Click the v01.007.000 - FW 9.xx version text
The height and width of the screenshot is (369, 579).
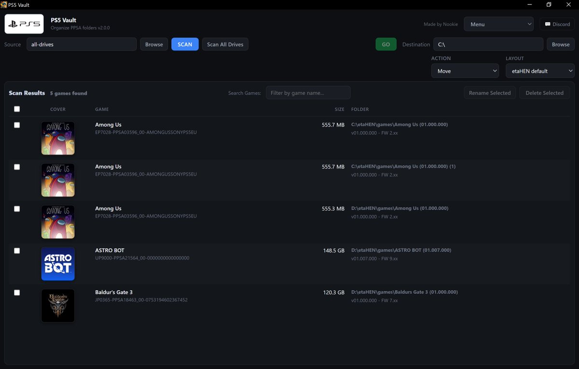coord(374,259)
